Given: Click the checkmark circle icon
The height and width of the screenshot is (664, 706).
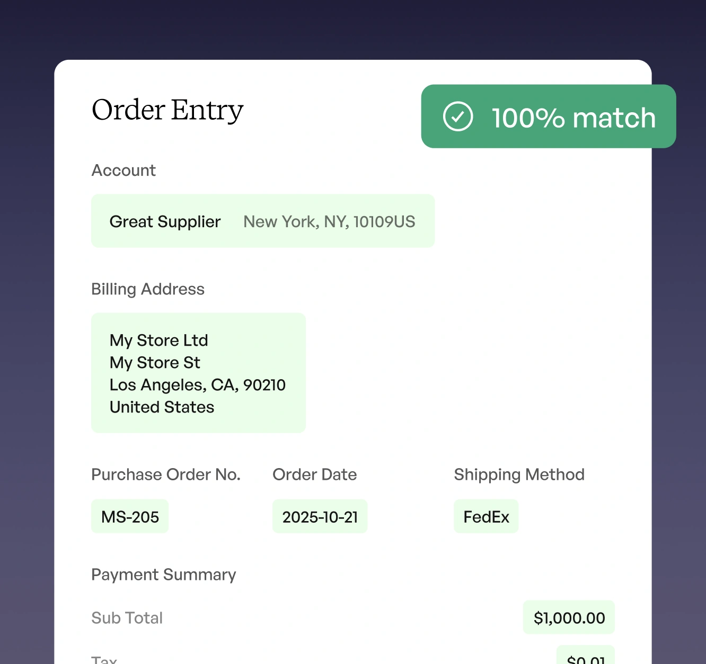Looking at the screenshot, I should [458, 116].
